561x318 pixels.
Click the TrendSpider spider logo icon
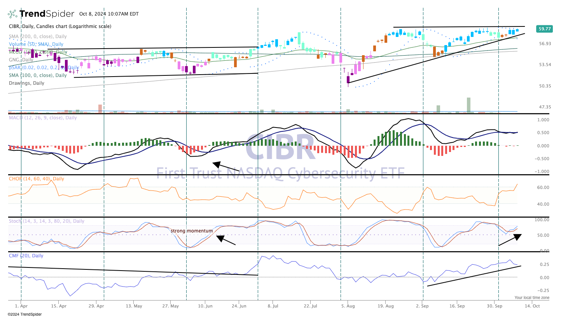point(13,14)
